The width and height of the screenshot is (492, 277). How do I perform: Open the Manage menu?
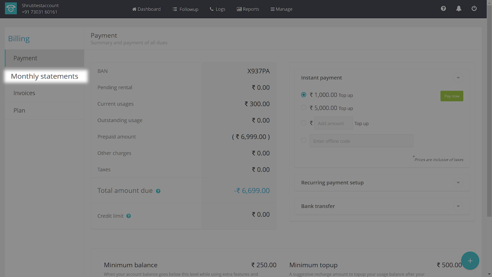coord(281,9)
